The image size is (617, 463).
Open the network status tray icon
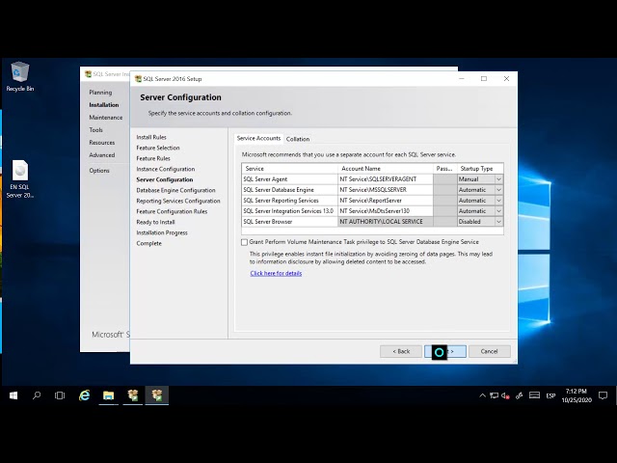[495, 395]
